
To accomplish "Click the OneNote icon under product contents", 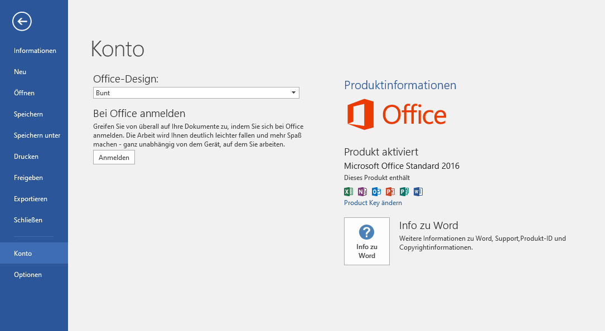I will 362,192.
